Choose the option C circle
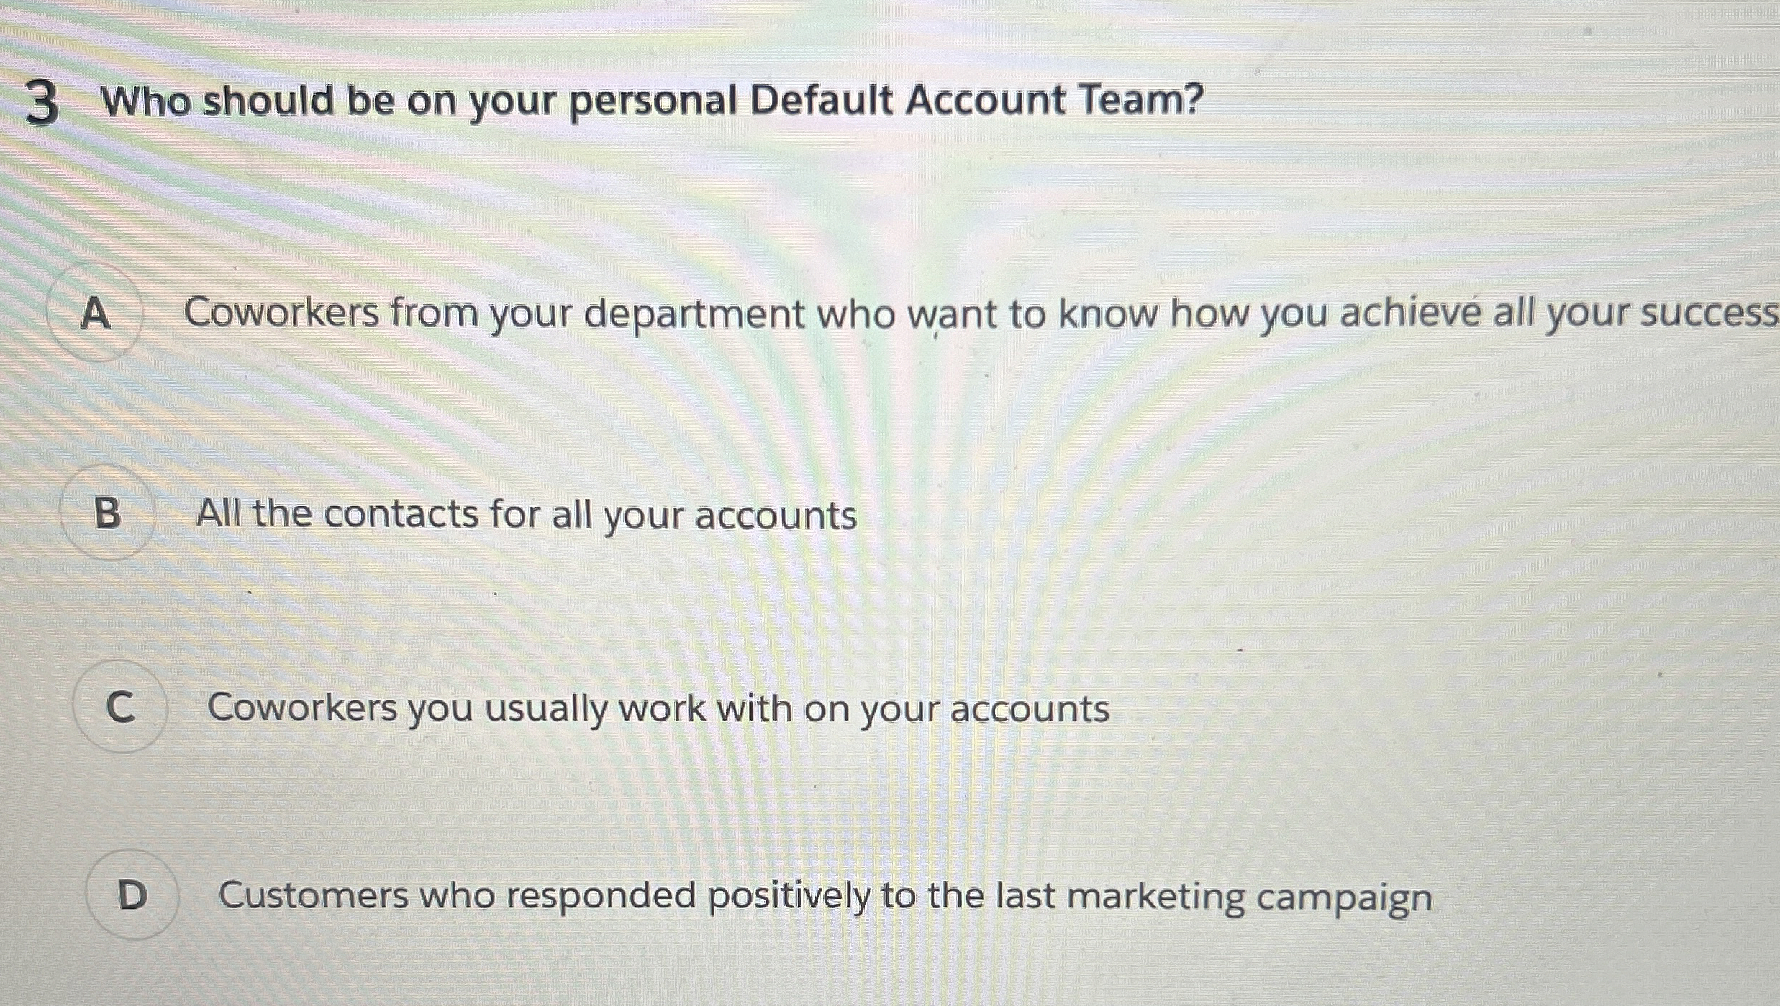 (x=120, y=706)
